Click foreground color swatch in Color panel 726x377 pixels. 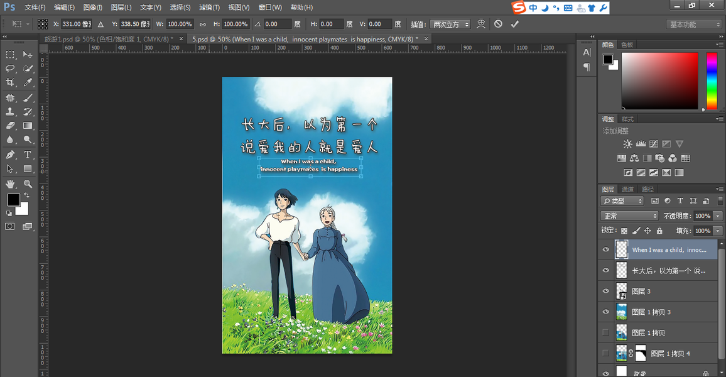coord(607,59)
